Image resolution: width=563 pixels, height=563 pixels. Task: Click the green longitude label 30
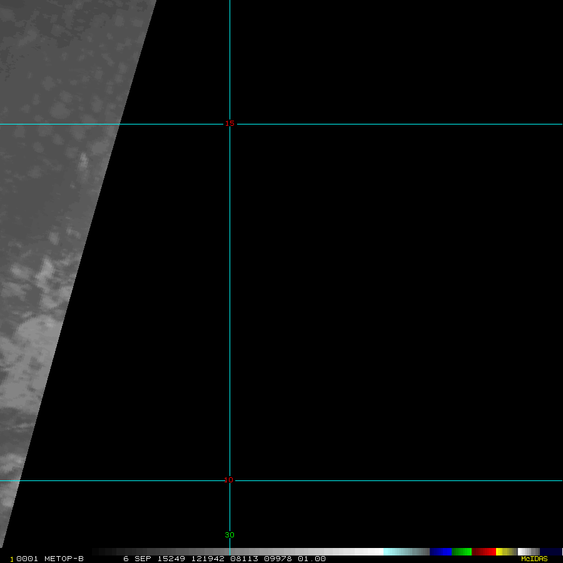click(x=230, y=535)
